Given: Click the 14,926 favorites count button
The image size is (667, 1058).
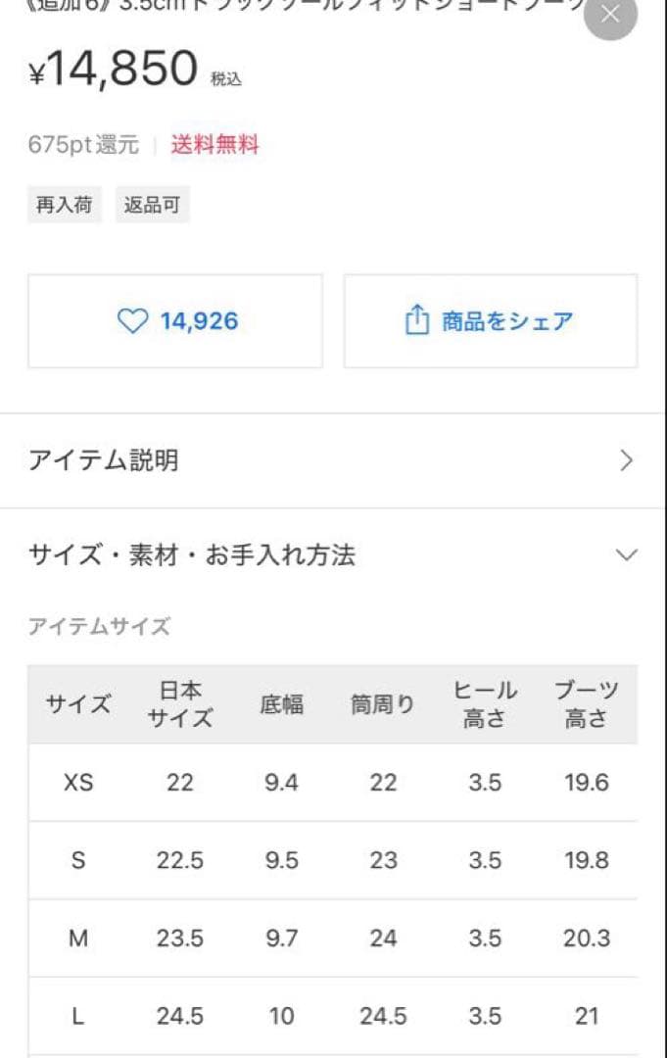Looking at the screenshot, I should 176,320.
